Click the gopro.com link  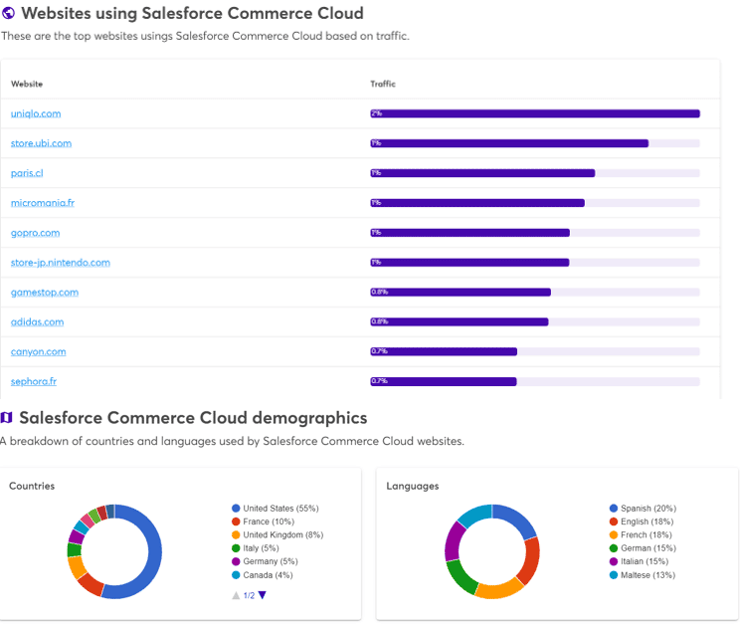pos(35,233)
